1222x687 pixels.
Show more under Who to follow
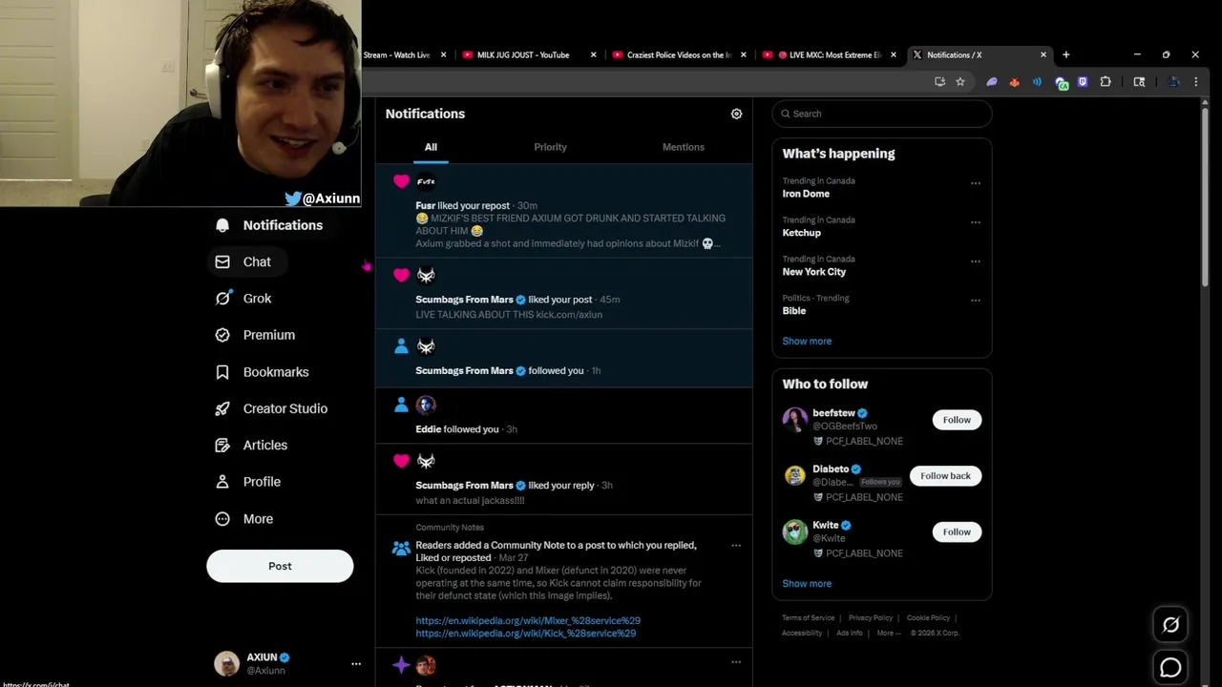point(807,583)
